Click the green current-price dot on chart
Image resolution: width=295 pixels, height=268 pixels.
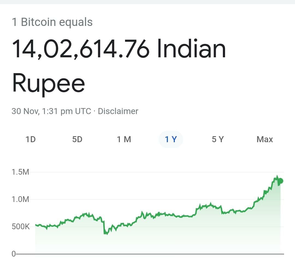(281, 181)
